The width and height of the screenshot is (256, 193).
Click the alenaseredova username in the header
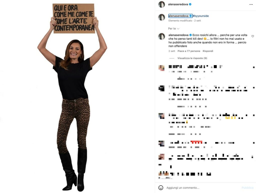(178, 4)
